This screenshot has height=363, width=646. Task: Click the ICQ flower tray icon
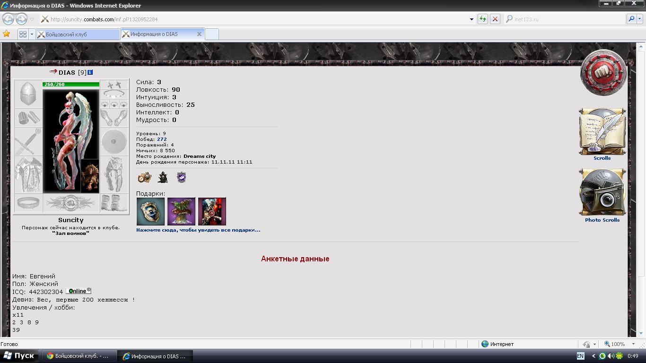[619, 356]
